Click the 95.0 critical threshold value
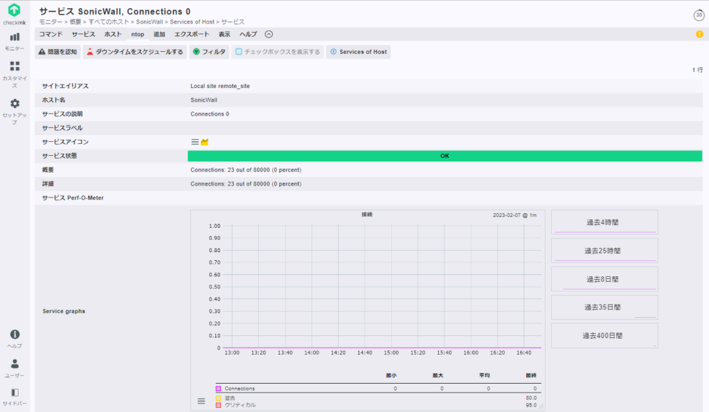This screenshot has height=412, width=709. point(531,405)
